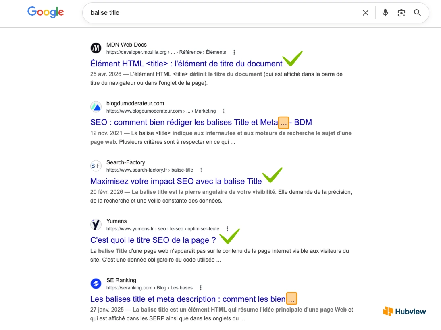Click the 25 avr. 2026 snippet text
The width and height of the screenshot is (441, 330).
pos(216,78)
